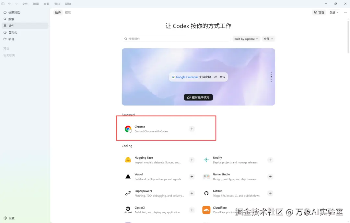Go back with the left arrow

[10, 4]
